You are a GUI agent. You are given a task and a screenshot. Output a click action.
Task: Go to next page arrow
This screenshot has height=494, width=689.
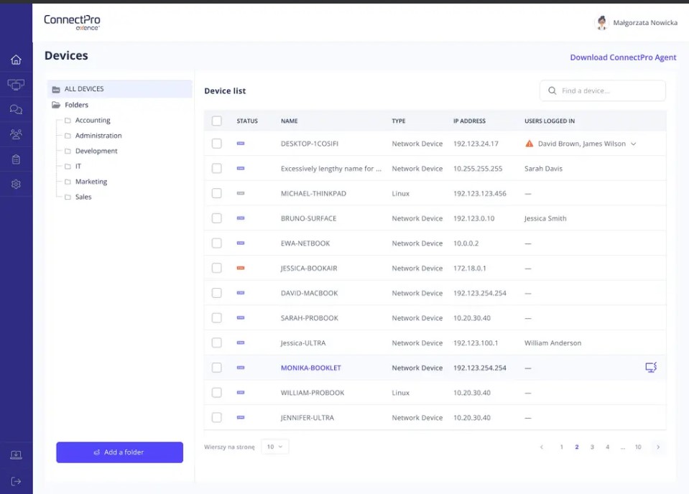coord(658,447)
